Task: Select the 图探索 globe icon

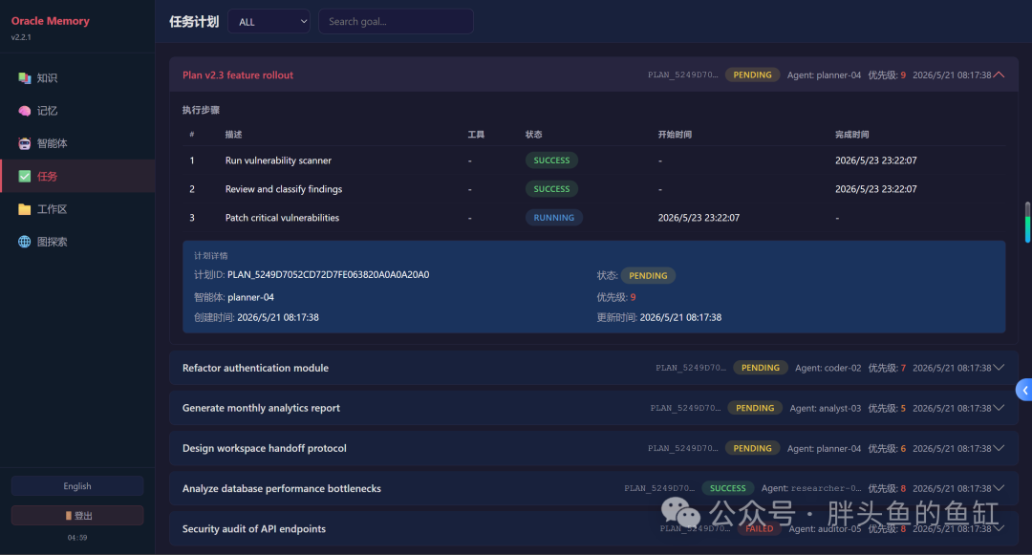Action: (24, 242)
